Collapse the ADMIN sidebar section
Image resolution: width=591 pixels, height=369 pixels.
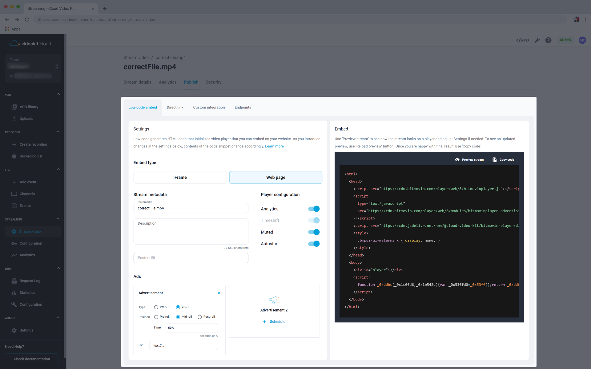coord(58,318)
